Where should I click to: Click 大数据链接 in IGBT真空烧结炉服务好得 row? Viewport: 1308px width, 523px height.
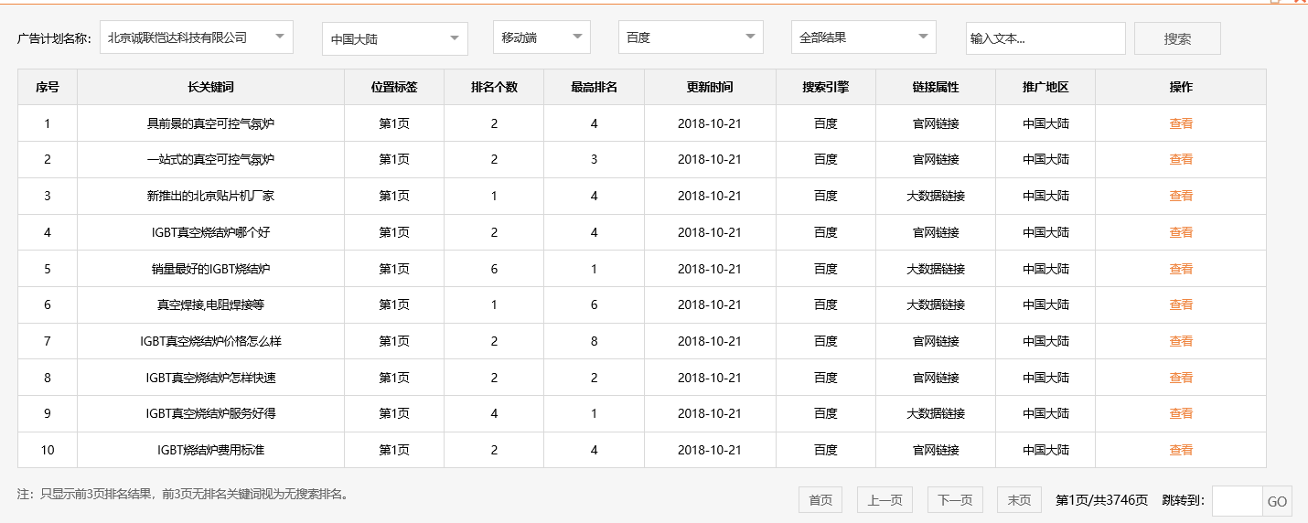coord(936,413)
